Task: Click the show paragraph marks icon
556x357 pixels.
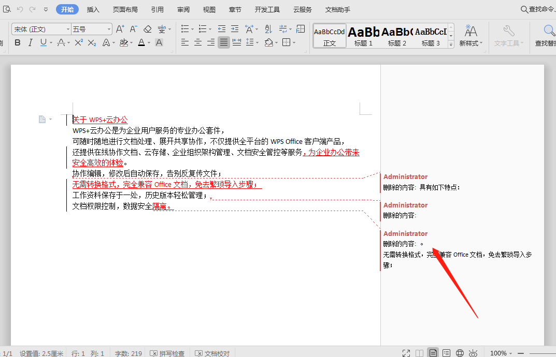Action: (283, 28)
